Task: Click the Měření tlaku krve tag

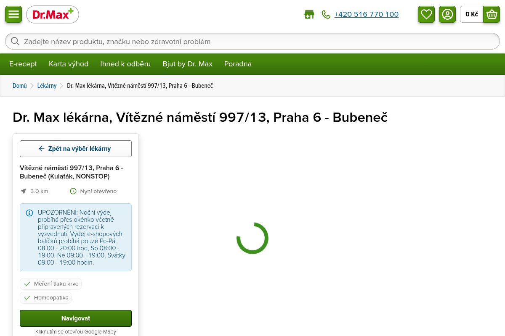Action: pyautogui.click(x=51, y=284)
